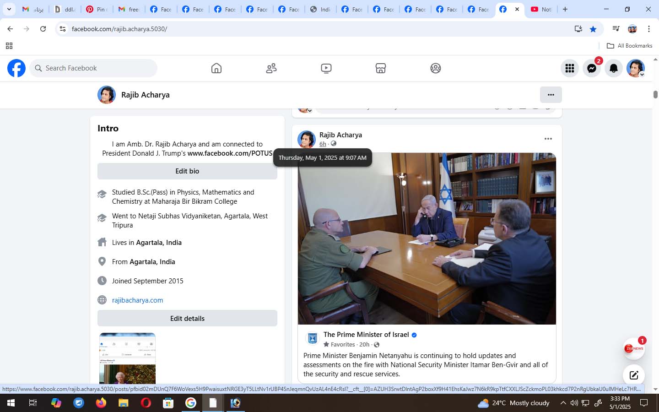Go to the Facebook logo home link
Image resolution: width=659 pixels, height=412 pixels.
click(16, 68)
